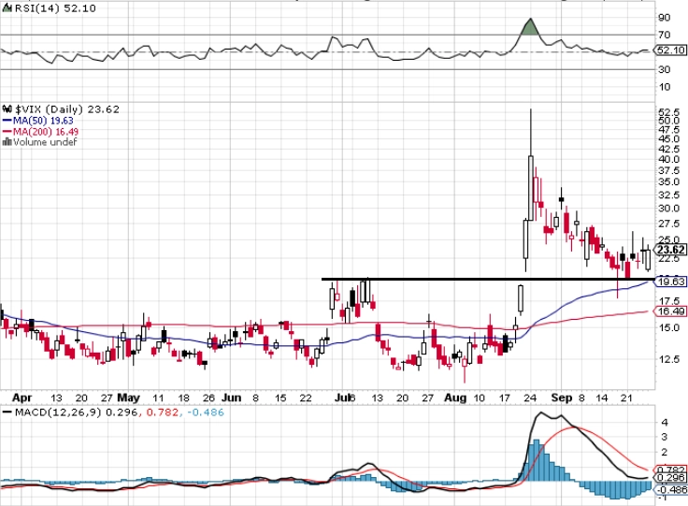Click the 23.62 current price label
688x506 pixels.
coord(671,250)
